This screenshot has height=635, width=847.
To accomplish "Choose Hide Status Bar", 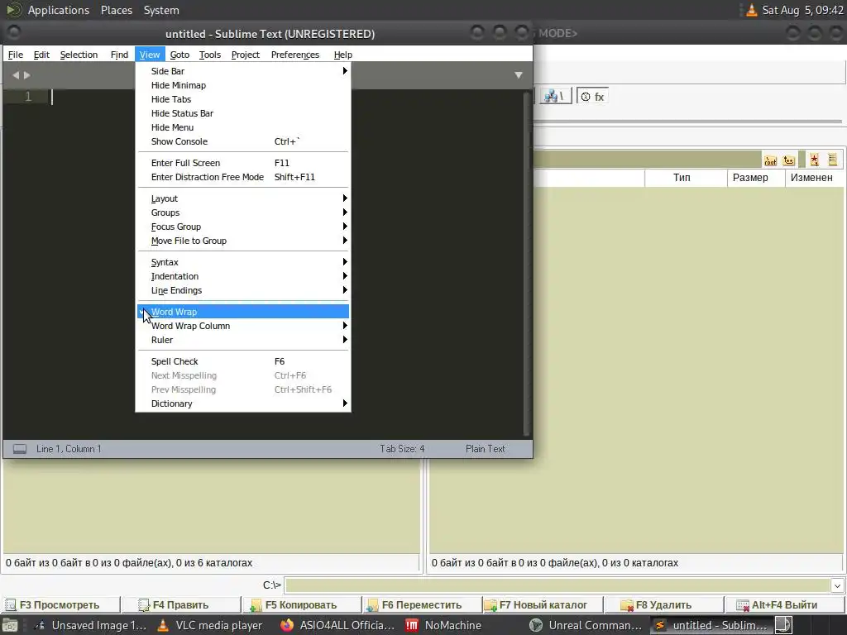I will click(x=242, y=113).
